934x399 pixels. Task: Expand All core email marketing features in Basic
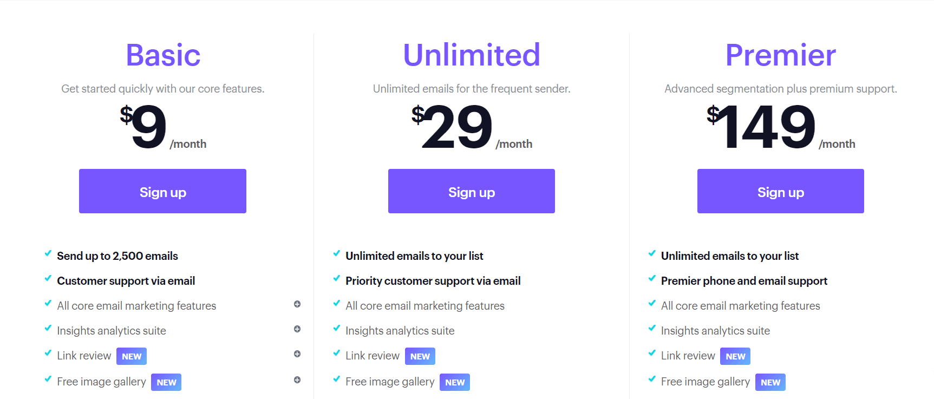(297, 304)
